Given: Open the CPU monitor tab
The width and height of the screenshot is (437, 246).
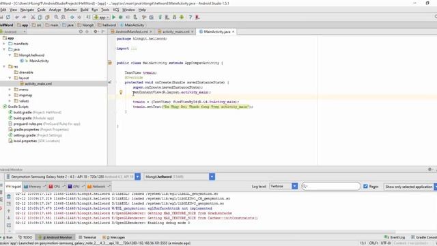Looking at the screenshot, I should [x=57, y=187].
